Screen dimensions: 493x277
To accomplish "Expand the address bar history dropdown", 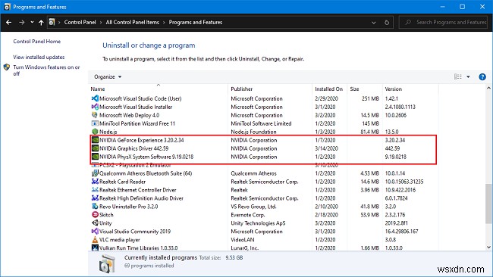I will 373,23.
